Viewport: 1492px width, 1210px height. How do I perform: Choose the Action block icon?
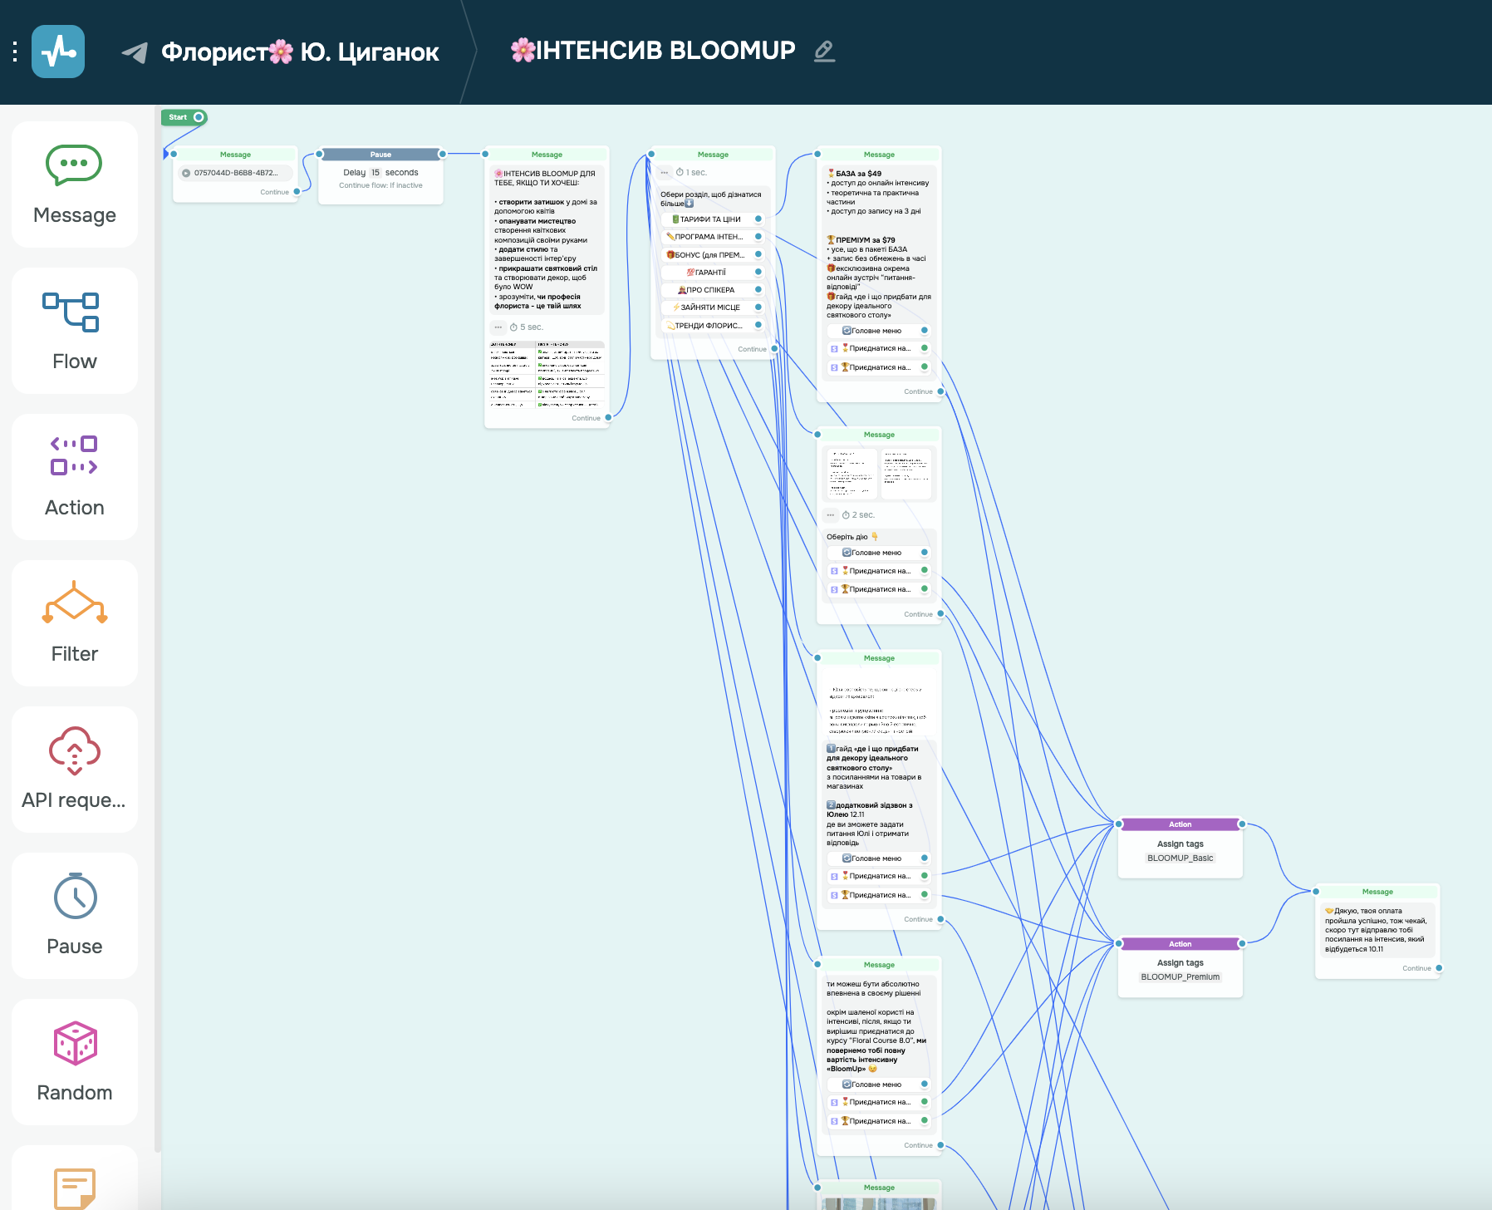[74, 456]
